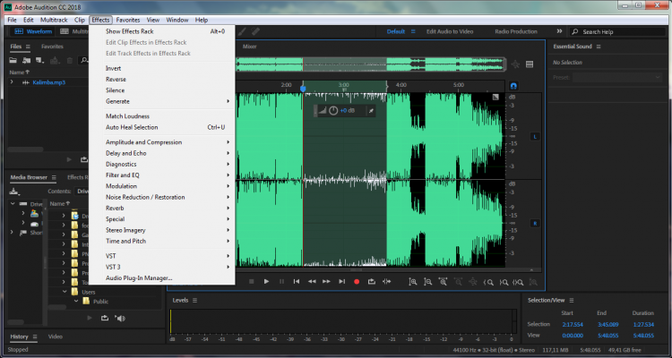
Task: Expand the Kalimba.mp3 file entry
Action: pos(13,81)
